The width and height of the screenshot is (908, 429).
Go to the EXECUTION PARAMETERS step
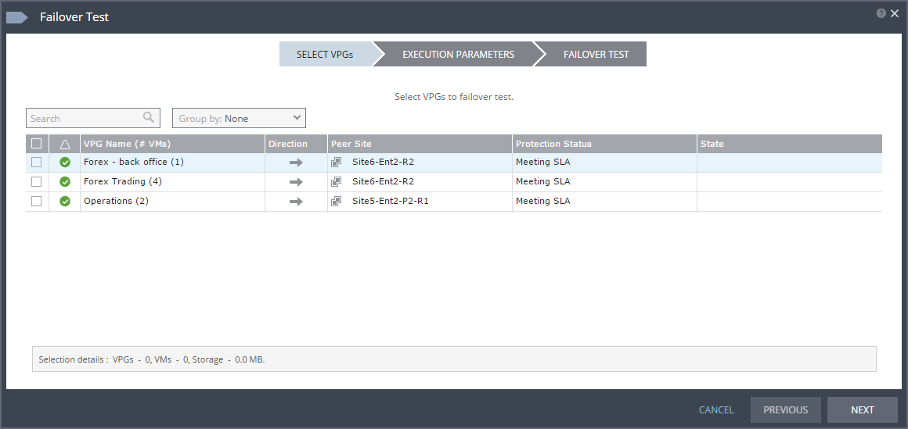click(458, 55)
